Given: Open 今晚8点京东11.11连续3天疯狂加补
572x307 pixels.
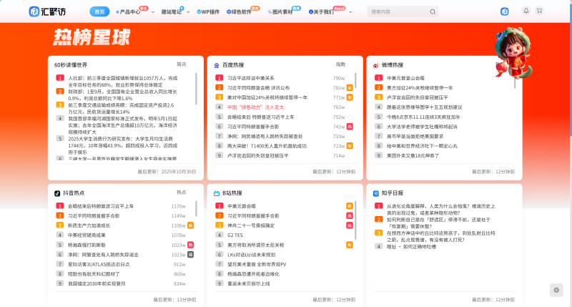Looking at the screenshot, I should [x=423, y=117].
